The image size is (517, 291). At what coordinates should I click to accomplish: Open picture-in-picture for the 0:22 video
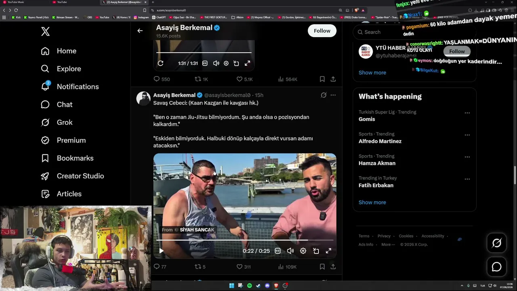point(316,251)
